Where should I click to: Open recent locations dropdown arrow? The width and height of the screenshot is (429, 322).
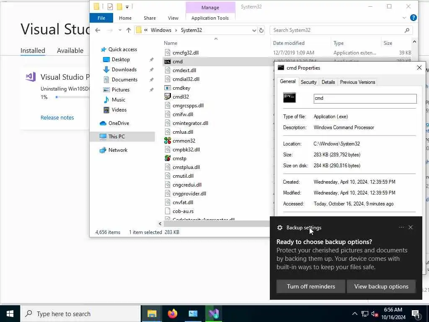tap(120, 30)
